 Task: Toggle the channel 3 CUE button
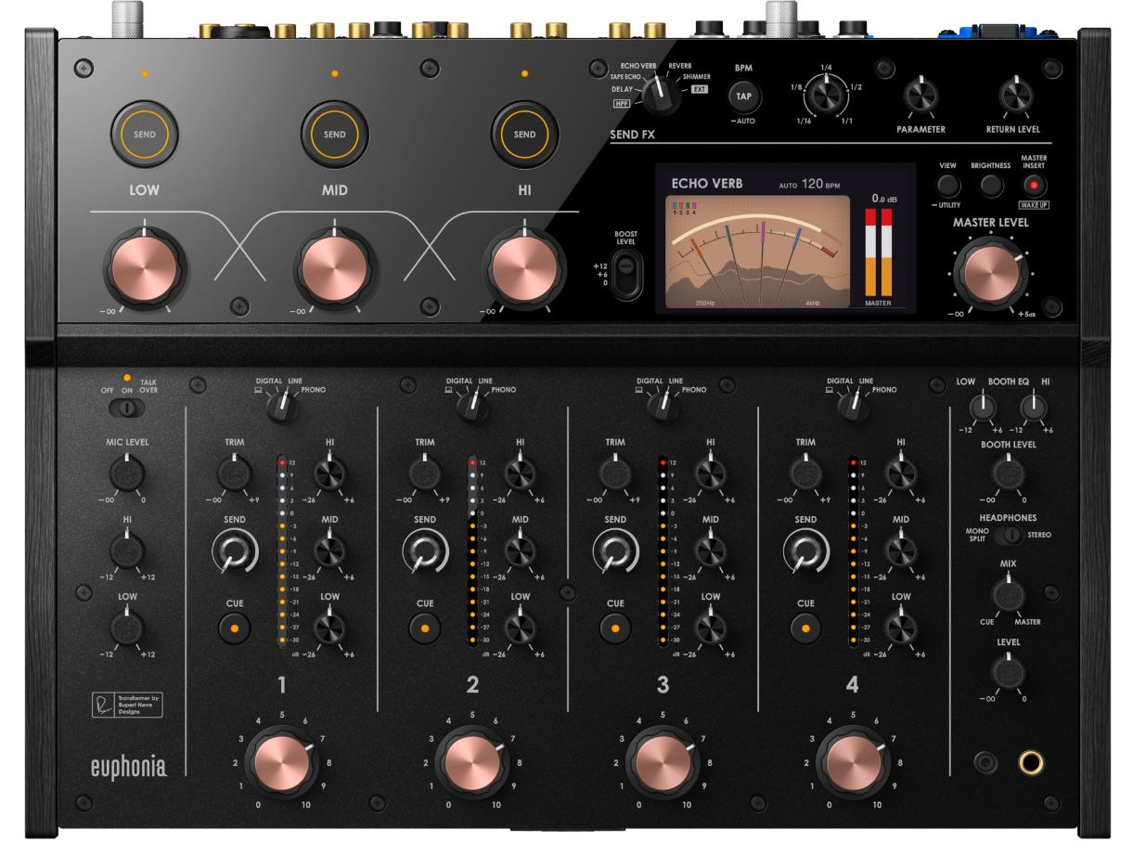(x=615, y=628)
